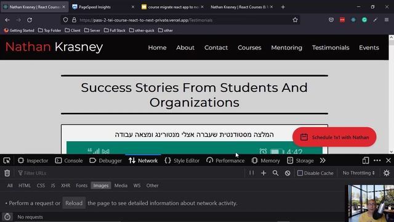Screen dimensions: 394x222
Task: Open the Client bookmarks folder
Action: coord(73,30)
